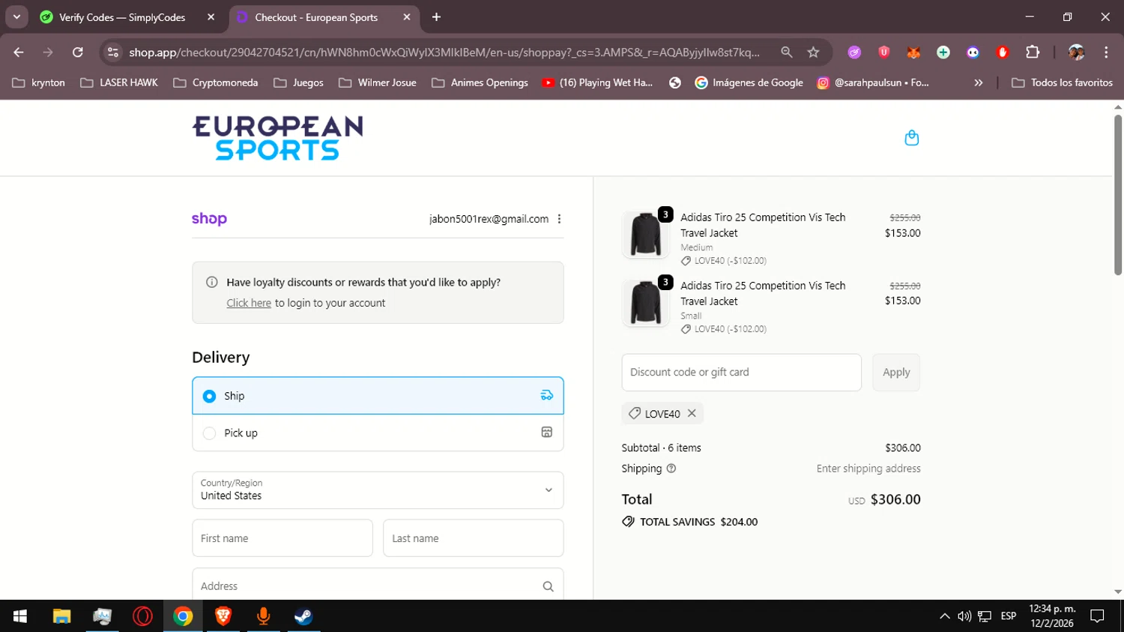1124x632 pixels.
Task: Click the volume icon in system tray
Action: click(964, 616)
